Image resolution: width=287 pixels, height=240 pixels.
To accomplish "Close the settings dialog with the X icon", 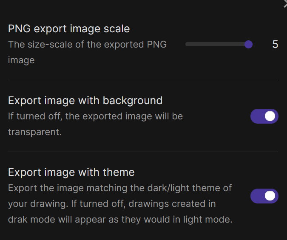I will (285, 4).
